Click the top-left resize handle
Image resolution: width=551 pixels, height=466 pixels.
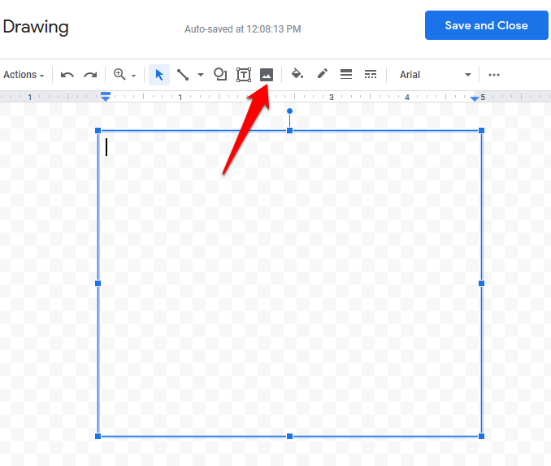[x=98, y=130]
